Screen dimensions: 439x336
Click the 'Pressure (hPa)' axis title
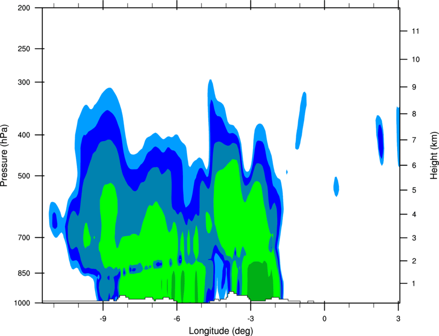pyautogui.click(x=4, y=156)
